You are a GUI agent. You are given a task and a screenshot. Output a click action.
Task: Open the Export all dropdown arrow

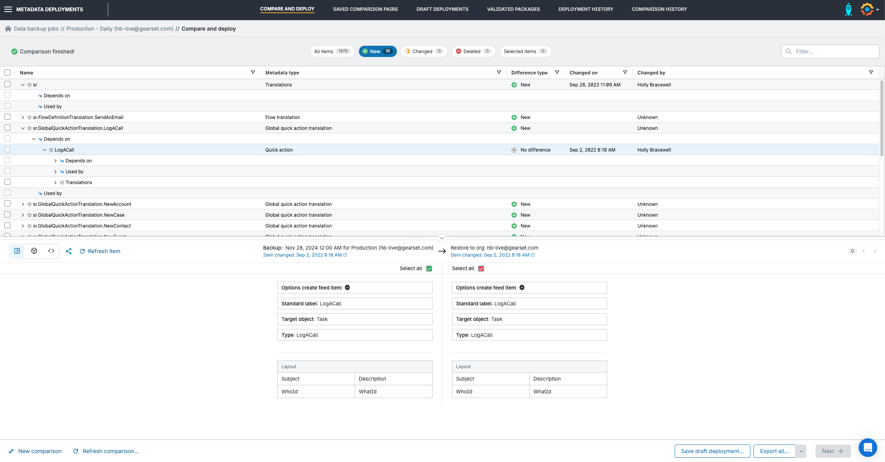tap(801, 451)
